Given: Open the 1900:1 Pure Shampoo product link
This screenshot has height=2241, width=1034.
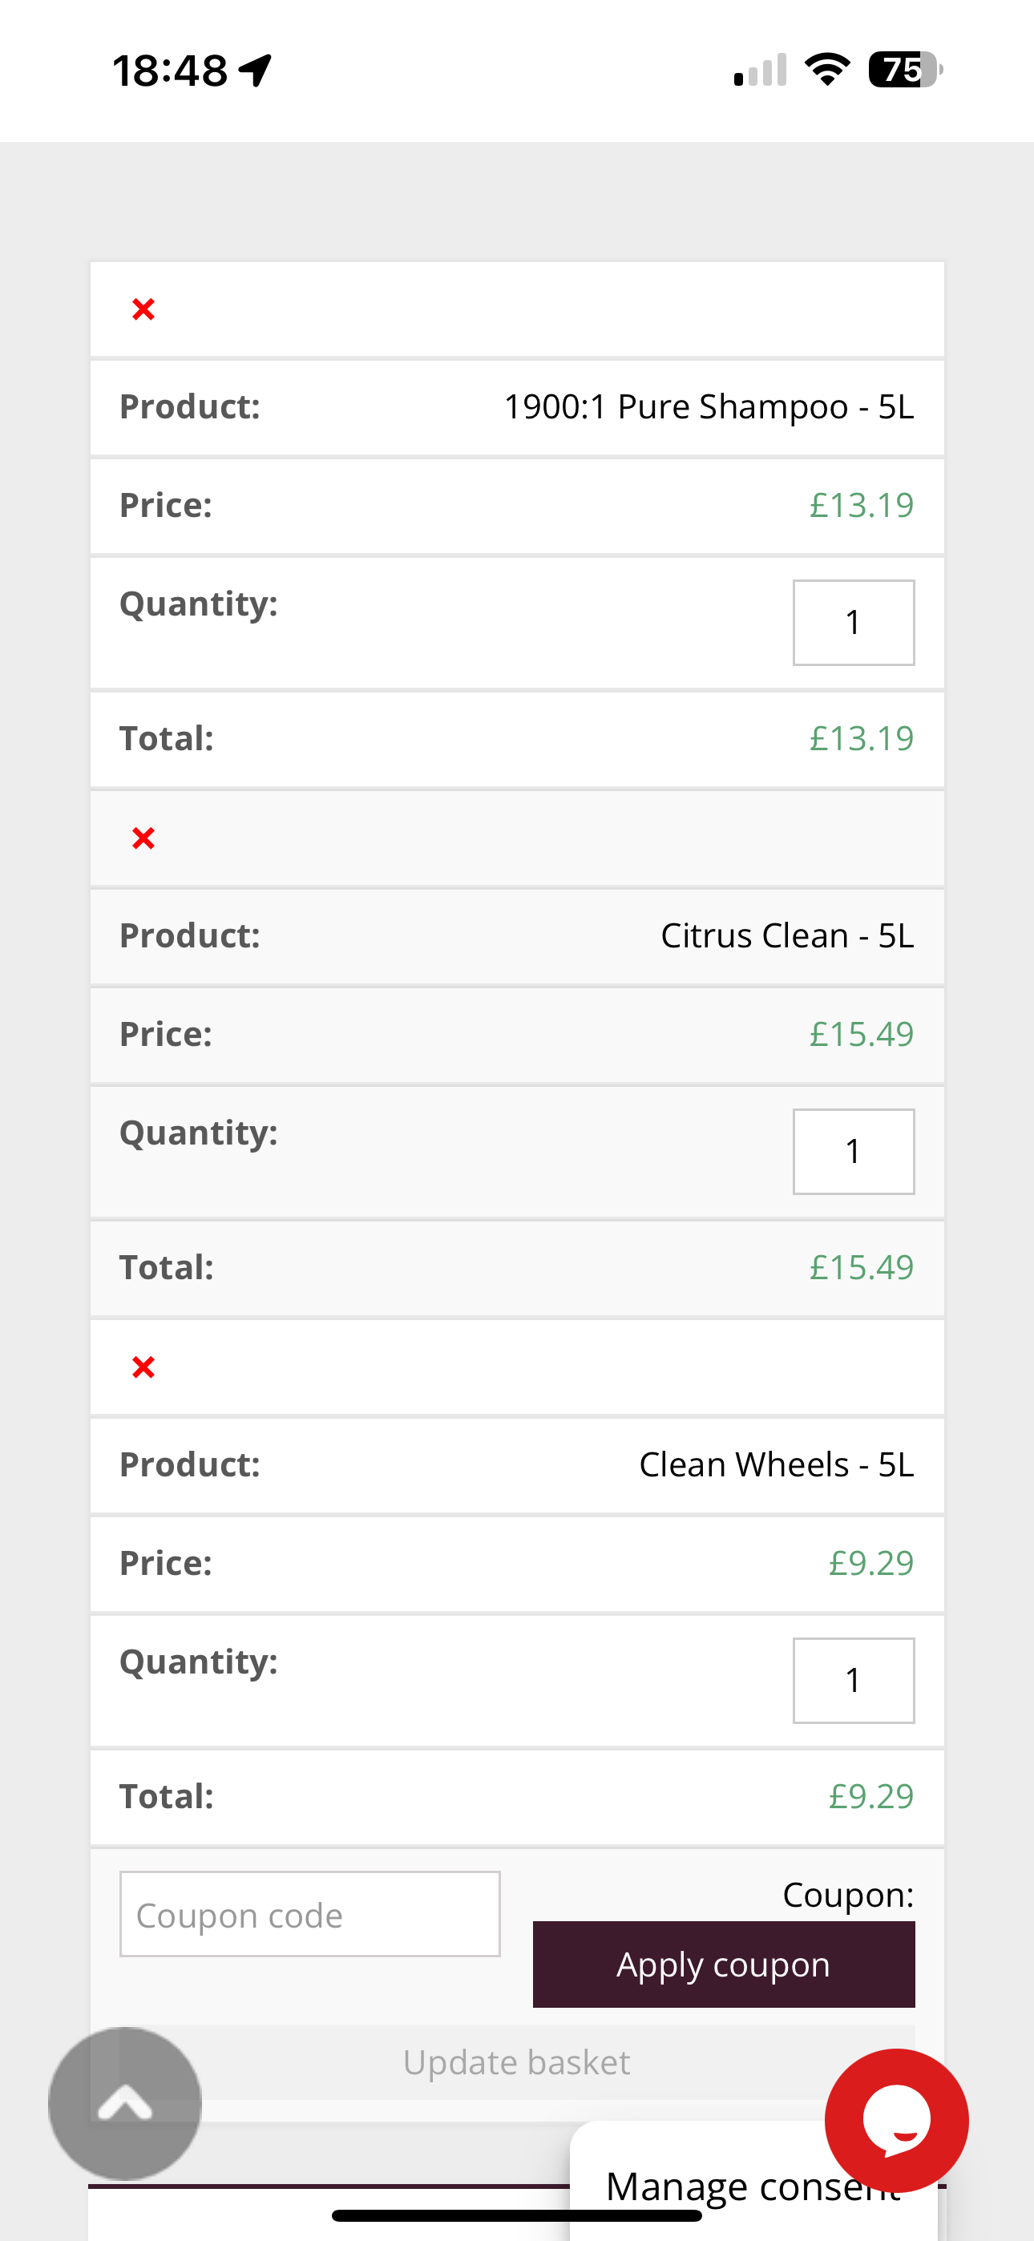Looking at the screenshot, I should pyautogui.click(x=709, y=407).
